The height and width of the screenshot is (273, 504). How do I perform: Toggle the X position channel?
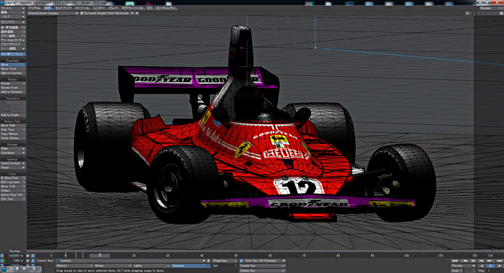point(2,256)
